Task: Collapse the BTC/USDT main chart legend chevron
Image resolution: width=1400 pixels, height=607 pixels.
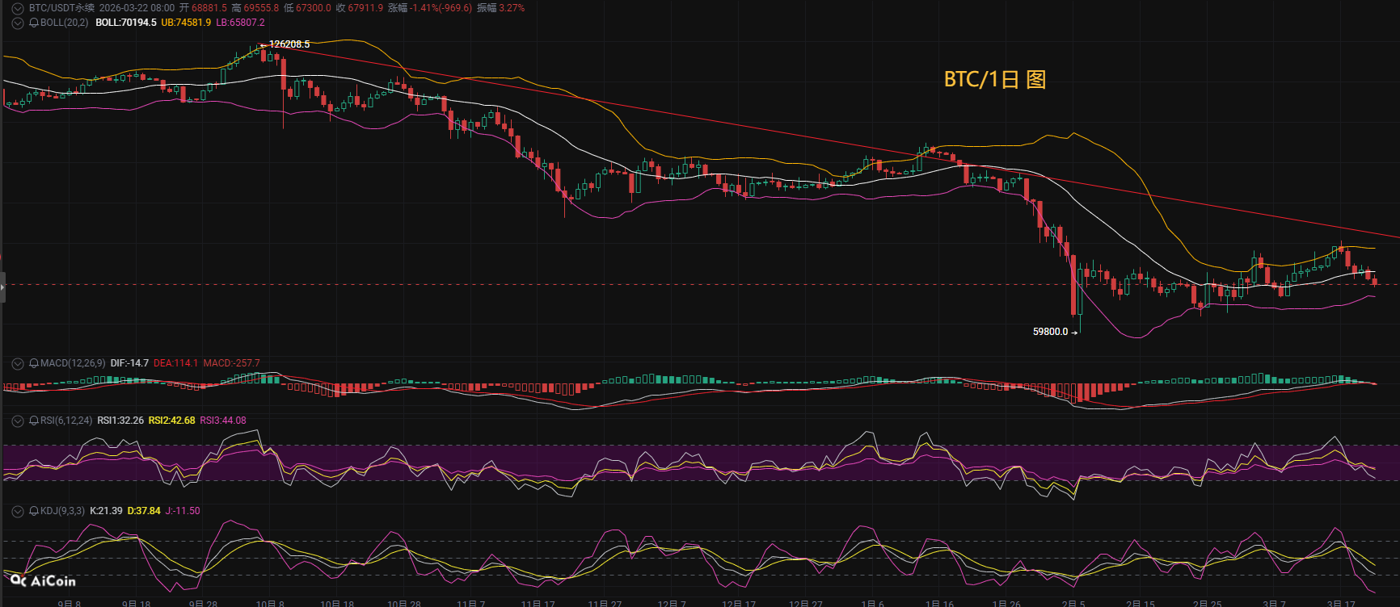Action: 18,8
